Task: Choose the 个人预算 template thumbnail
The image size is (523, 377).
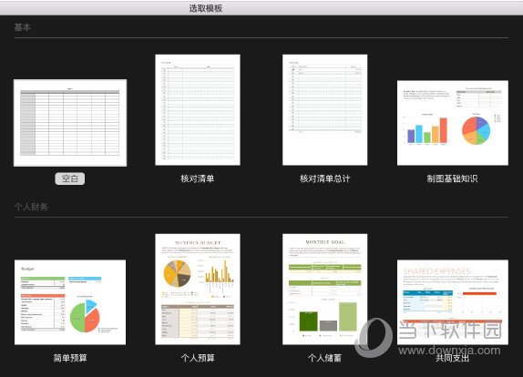Action: pos(198,290)
